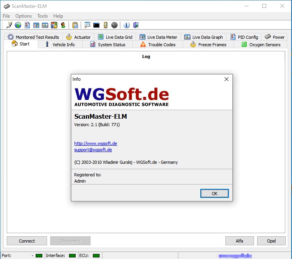Click the copyright Wladimir Gurskij line
The image size is (292, 259).
(126, 162)
